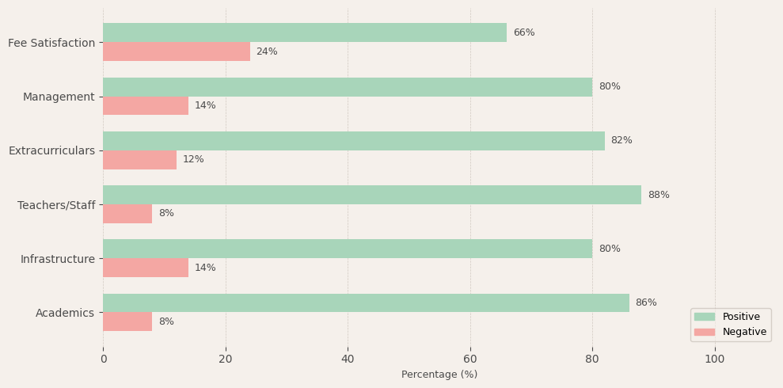
Task: Select the Academics 86% positive bar
Action: pyautogui.click(x=366, y=302)
